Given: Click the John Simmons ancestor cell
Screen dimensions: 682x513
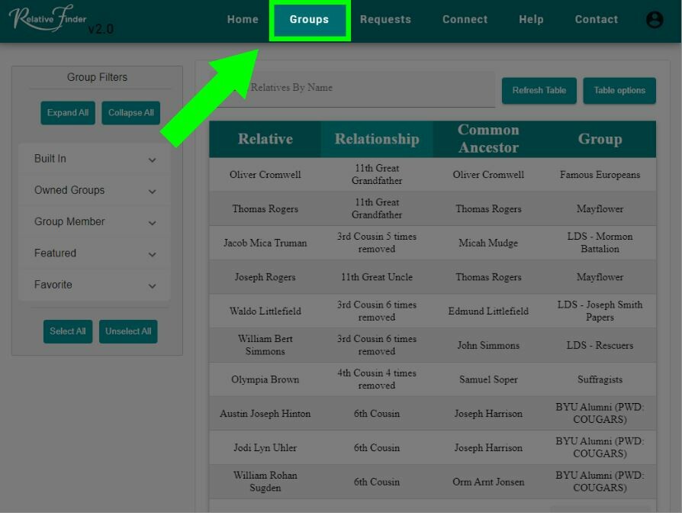Looking at the screenshot, I should pos(488,345).
